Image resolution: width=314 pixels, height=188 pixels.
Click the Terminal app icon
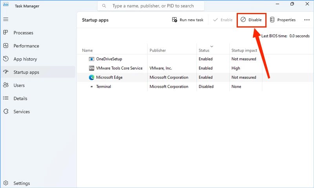(x=91, y=87)
